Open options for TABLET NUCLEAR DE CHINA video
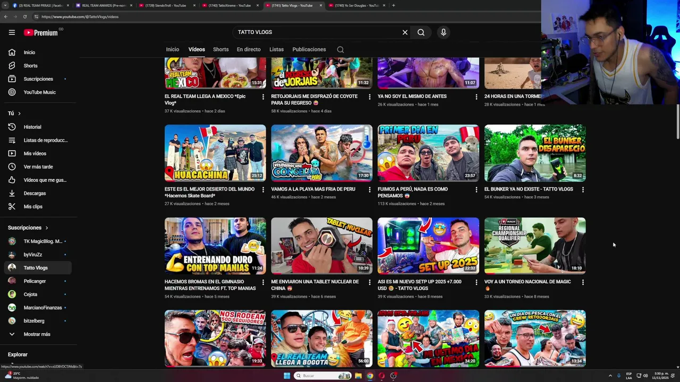This screenshot has height=382, width=680. [x=370, y=283]
